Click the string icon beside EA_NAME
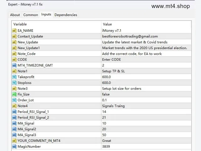The width and height of the screenshot is (201, 151). tap(14, 31)
